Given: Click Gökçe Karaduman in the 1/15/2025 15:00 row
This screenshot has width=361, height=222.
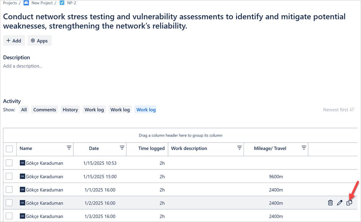Looking at the screenshot, I should coord(44,177).
